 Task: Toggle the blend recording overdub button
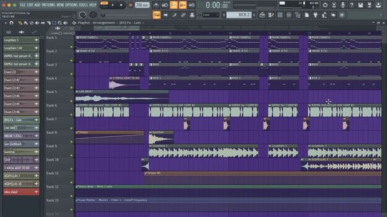pyautogui.click(x=183, y=5)
